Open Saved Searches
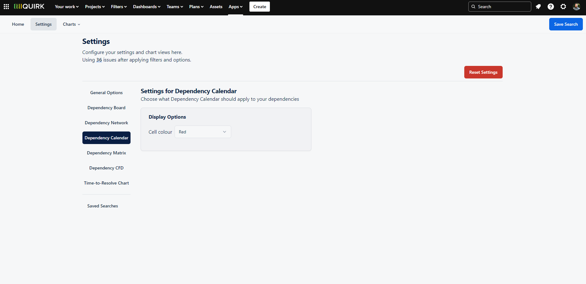Viewport: 586px width, 284px height. [x=103, y=206]
